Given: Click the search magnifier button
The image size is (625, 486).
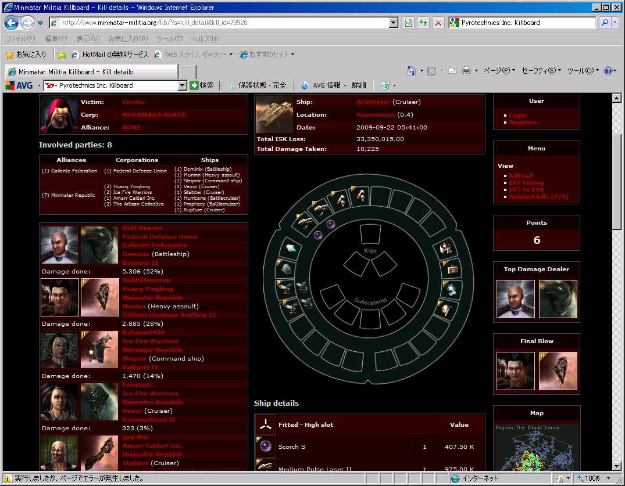Looking at the screenshot, I should pos(605,23).
